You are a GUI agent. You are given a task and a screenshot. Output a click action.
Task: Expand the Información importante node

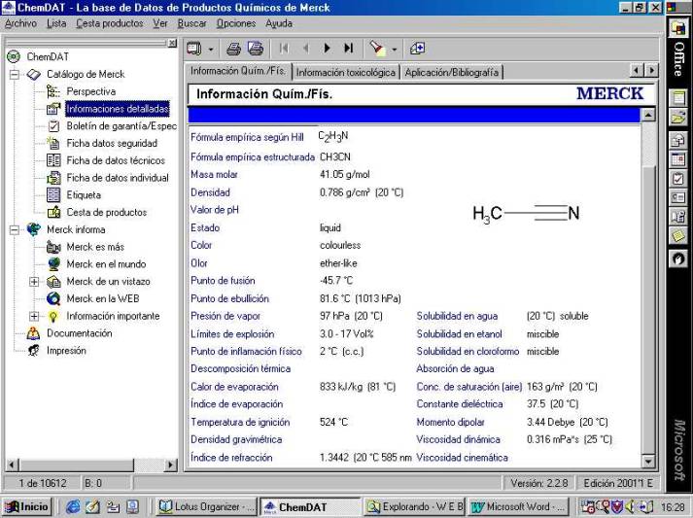pyautogui.click(x=34, y=316)
